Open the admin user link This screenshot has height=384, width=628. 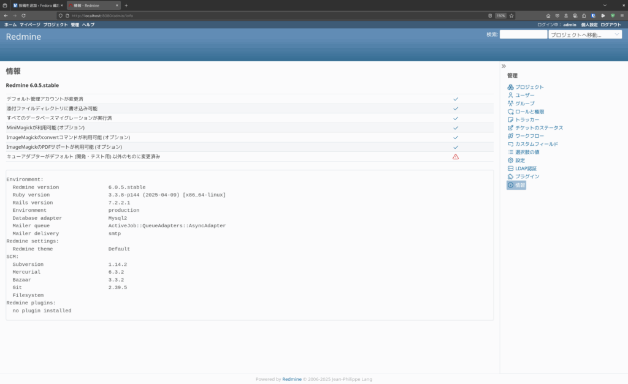570,24
